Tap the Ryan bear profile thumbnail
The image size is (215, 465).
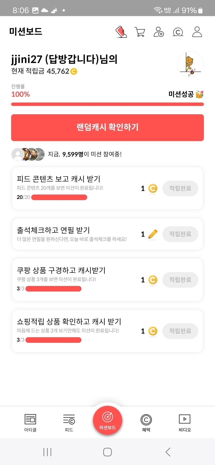pos(190,64)
